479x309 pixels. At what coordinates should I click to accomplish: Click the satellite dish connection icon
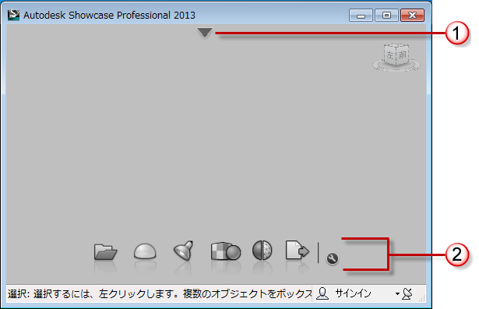407,293
